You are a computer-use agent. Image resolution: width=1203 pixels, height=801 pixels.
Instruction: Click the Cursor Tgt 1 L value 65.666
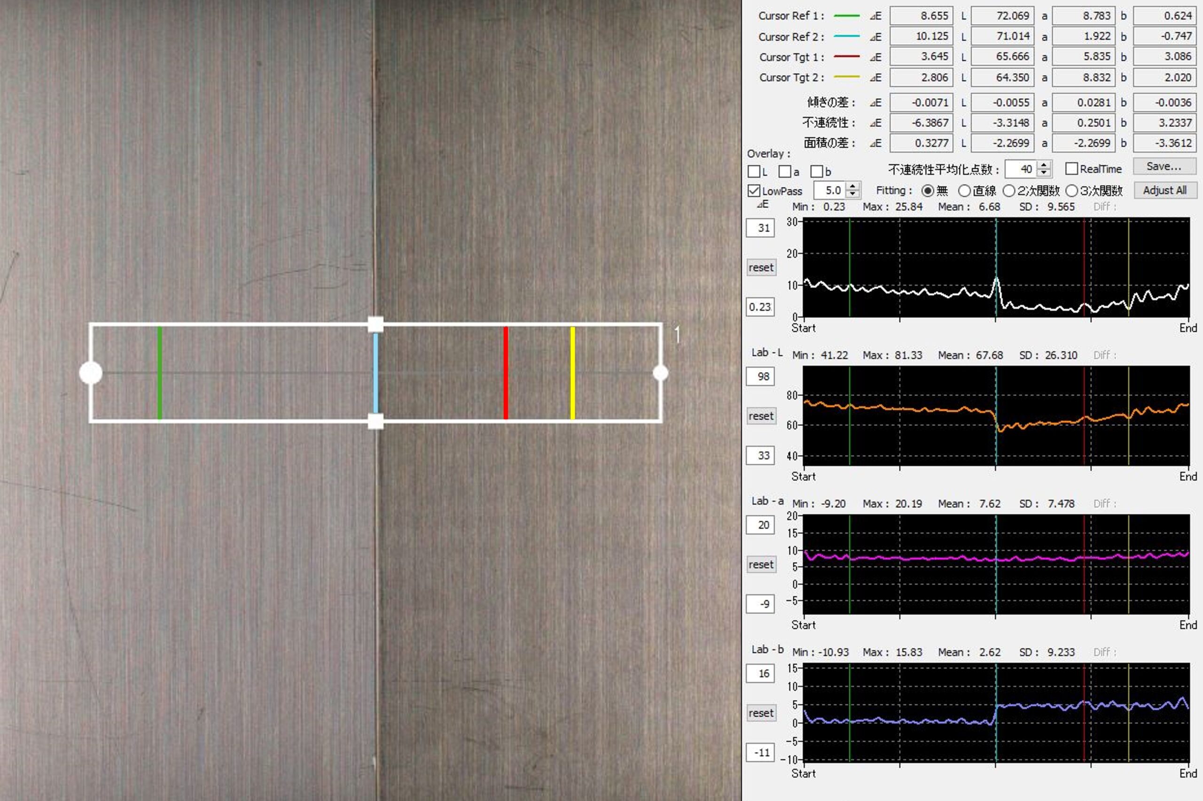(x=1003, y=56)
